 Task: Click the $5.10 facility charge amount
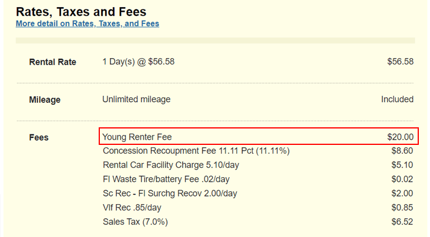point(402,165)
